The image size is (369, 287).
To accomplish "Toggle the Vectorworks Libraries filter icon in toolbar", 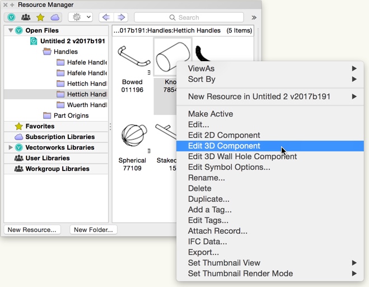I will coord(11,17).
